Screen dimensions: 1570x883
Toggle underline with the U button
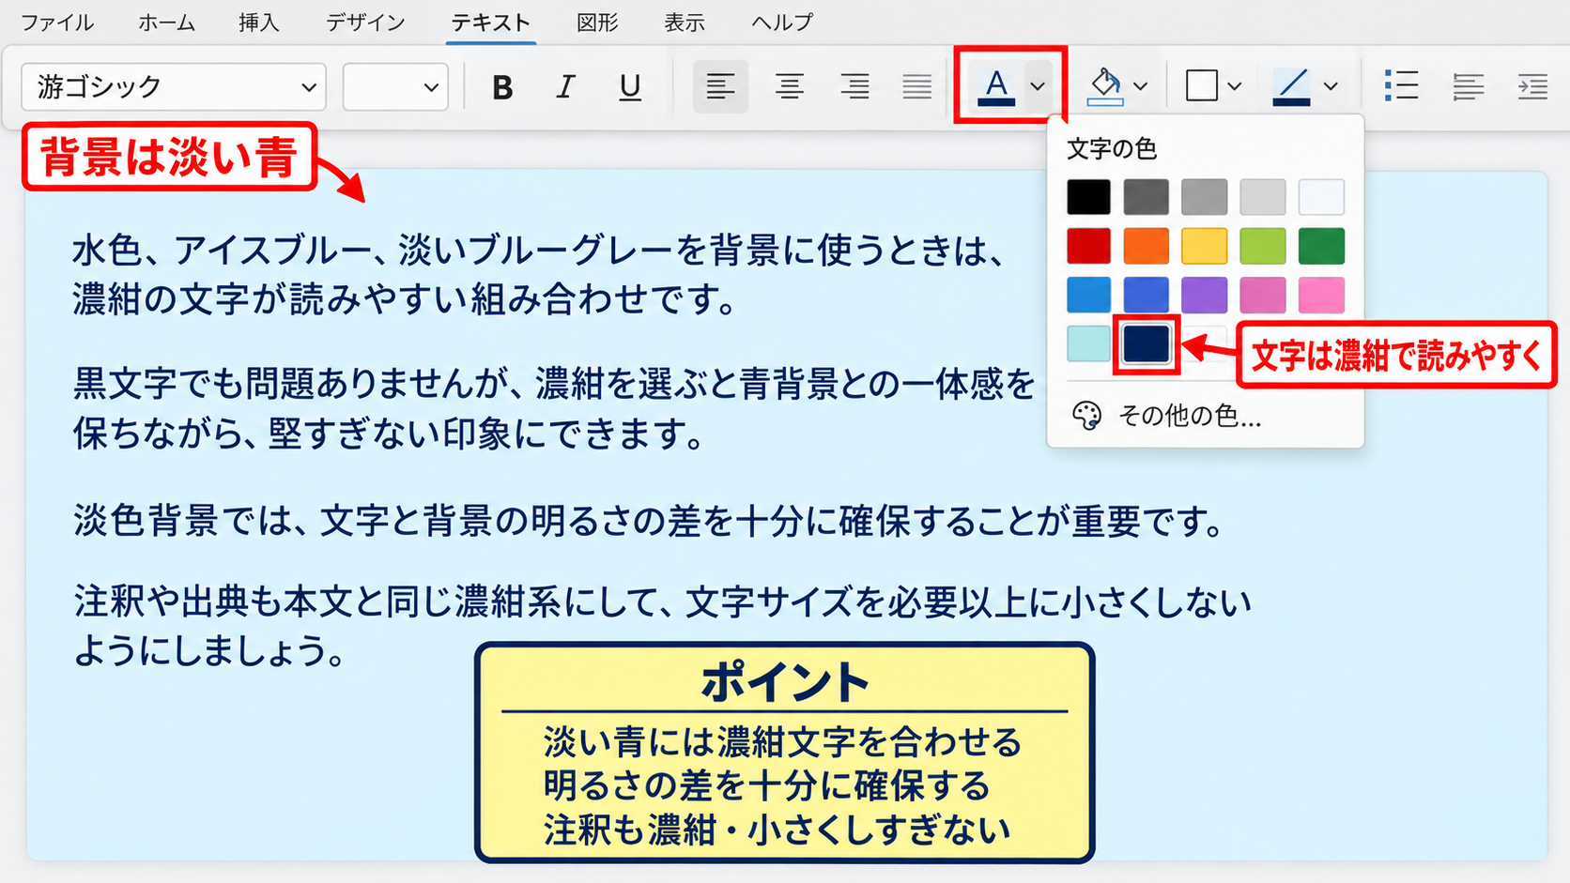tap(630, 87)
